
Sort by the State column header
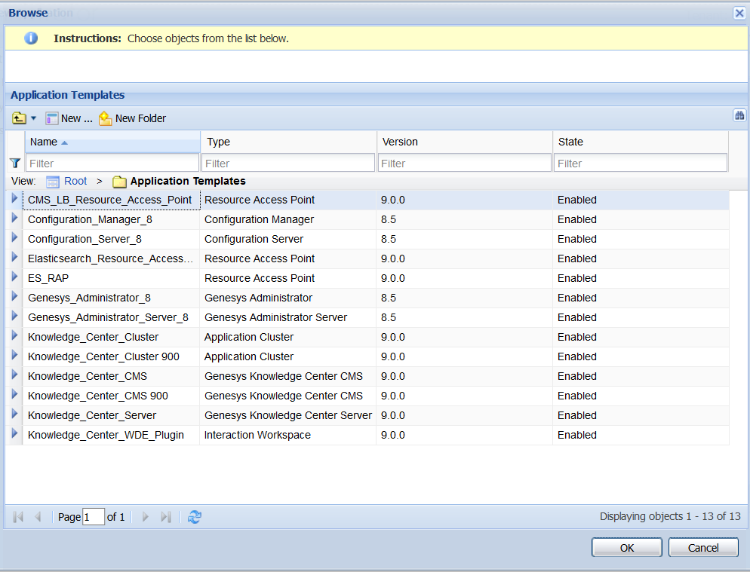[641, 142]
